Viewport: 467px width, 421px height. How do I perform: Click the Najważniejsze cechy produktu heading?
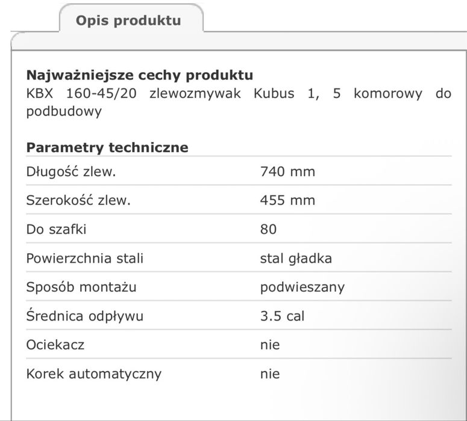(139, 76)
